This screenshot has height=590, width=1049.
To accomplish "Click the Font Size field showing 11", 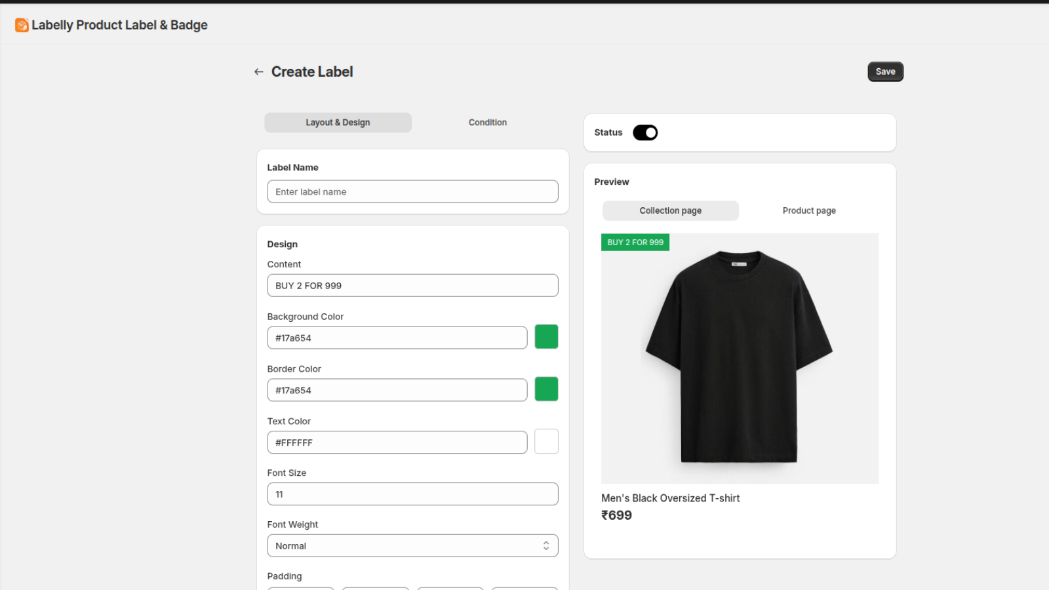I will [412, 494].
